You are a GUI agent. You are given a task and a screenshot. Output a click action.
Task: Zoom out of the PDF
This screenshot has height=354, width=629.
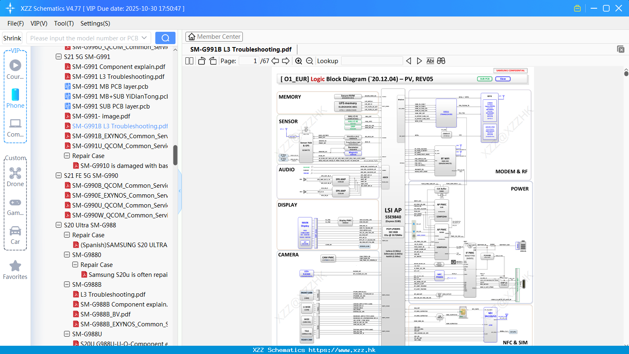click(x=310, y=61)
